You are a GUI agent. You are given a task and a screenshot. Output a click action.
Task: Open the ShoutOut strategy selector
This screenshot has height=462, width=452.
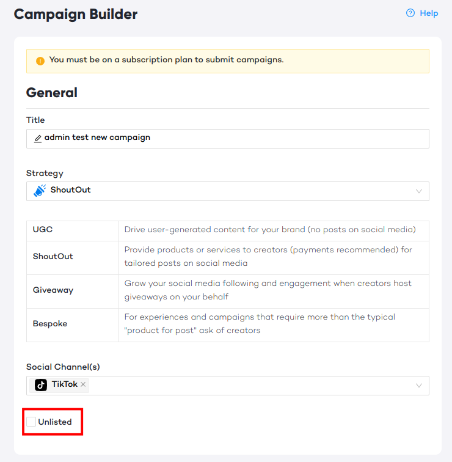(x=228, y=191)
